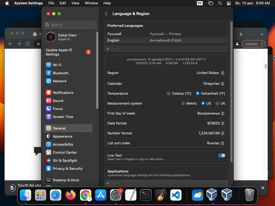275x206 pixels.
Task: Add an application language with plus
Action: coord(108,183)
